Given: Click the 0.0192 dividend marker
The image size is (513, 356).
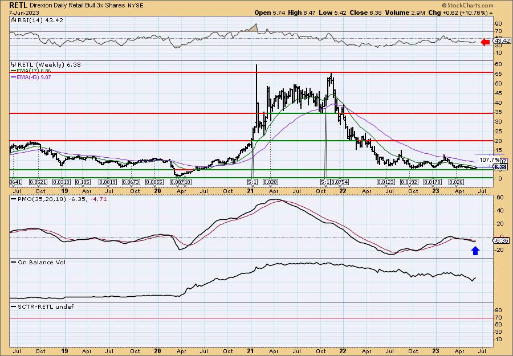Looking at the screenshot, I should point(409,182).
